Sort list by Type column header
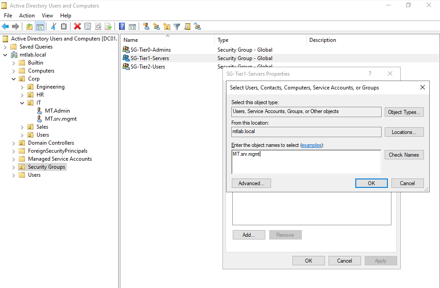 click(261, 40)
